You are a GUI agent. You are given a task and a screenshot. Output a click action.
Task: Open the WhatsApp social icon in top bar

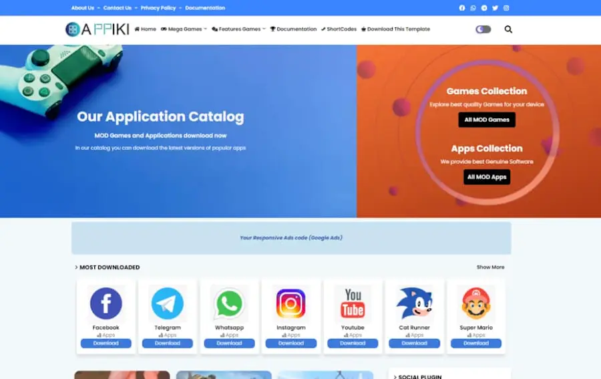(473, 7)
